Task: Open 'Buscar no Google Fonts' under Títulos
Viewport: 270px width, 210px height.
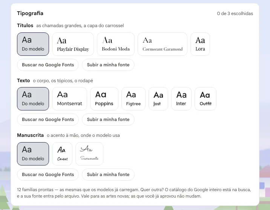Action: tap(48, 65)
